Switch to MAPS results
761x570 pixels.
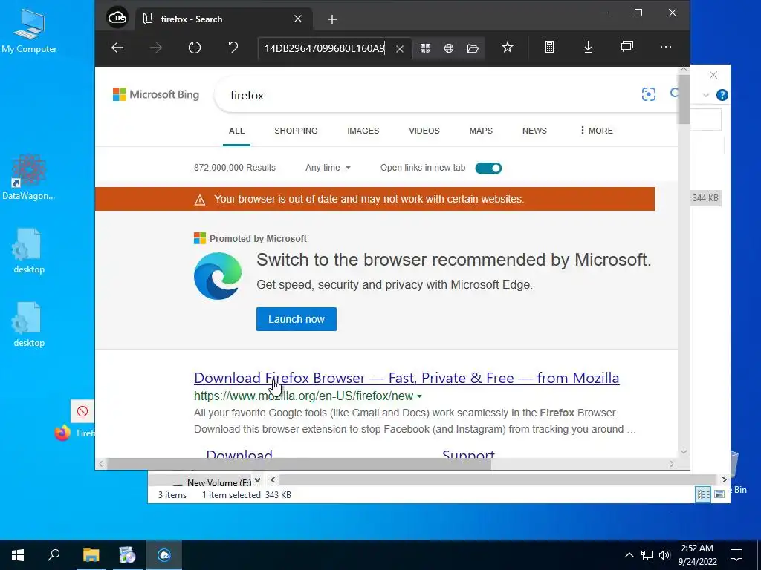(x=481, y=131)
